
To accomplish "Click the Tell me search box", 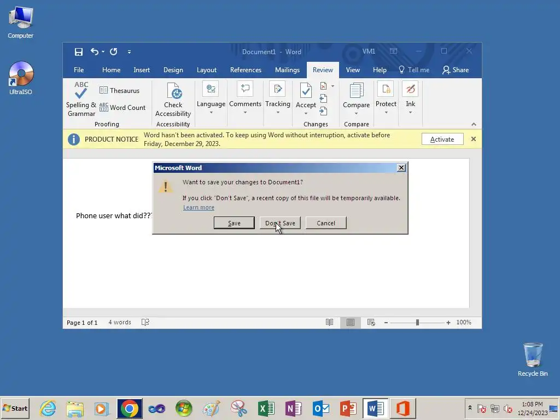I will click(414, 70).
